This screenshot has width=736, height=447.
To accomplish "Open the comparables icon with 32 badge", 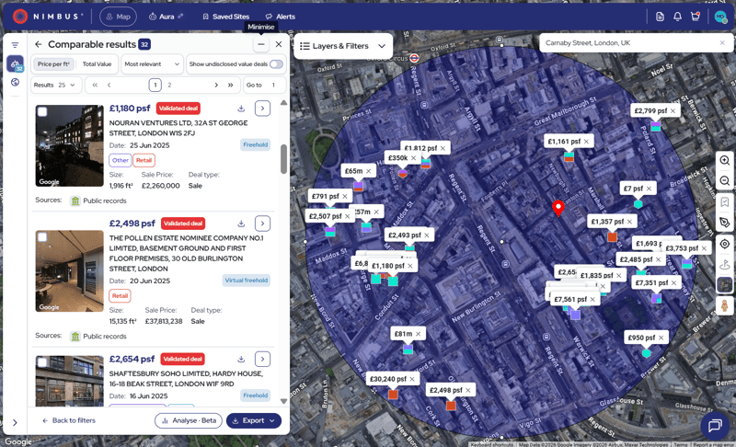I will click(15, 63).
